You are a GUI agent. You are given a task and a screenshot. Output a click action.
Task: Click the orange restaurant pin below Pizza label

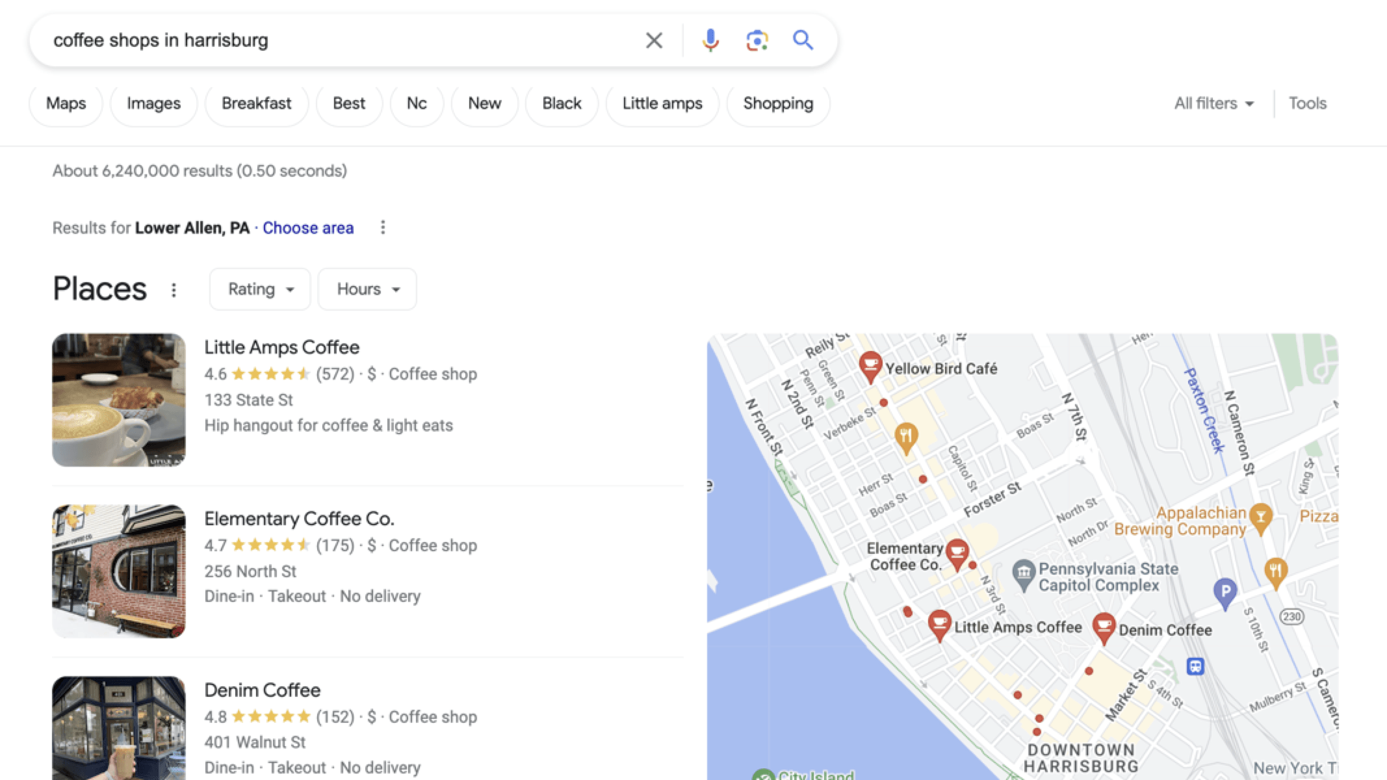tap(1276, 573)
